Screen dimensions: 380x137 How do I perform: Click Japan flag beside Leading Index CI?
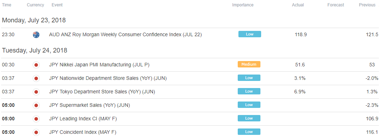tap(36, 119)
